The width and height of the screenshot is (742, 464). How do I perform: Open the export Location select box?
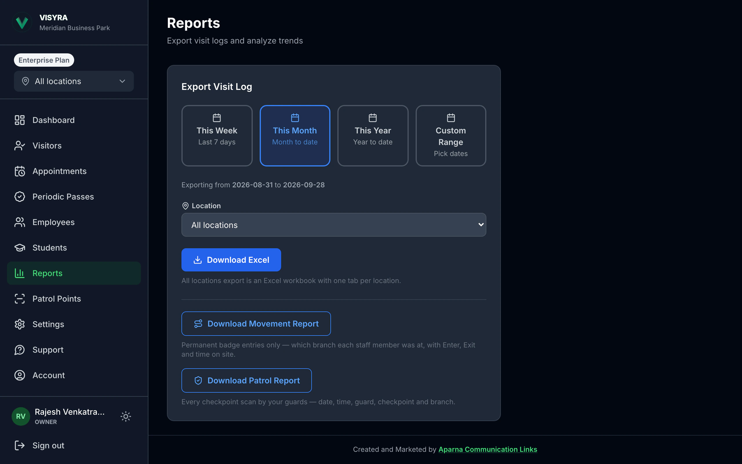click(334, 225)
